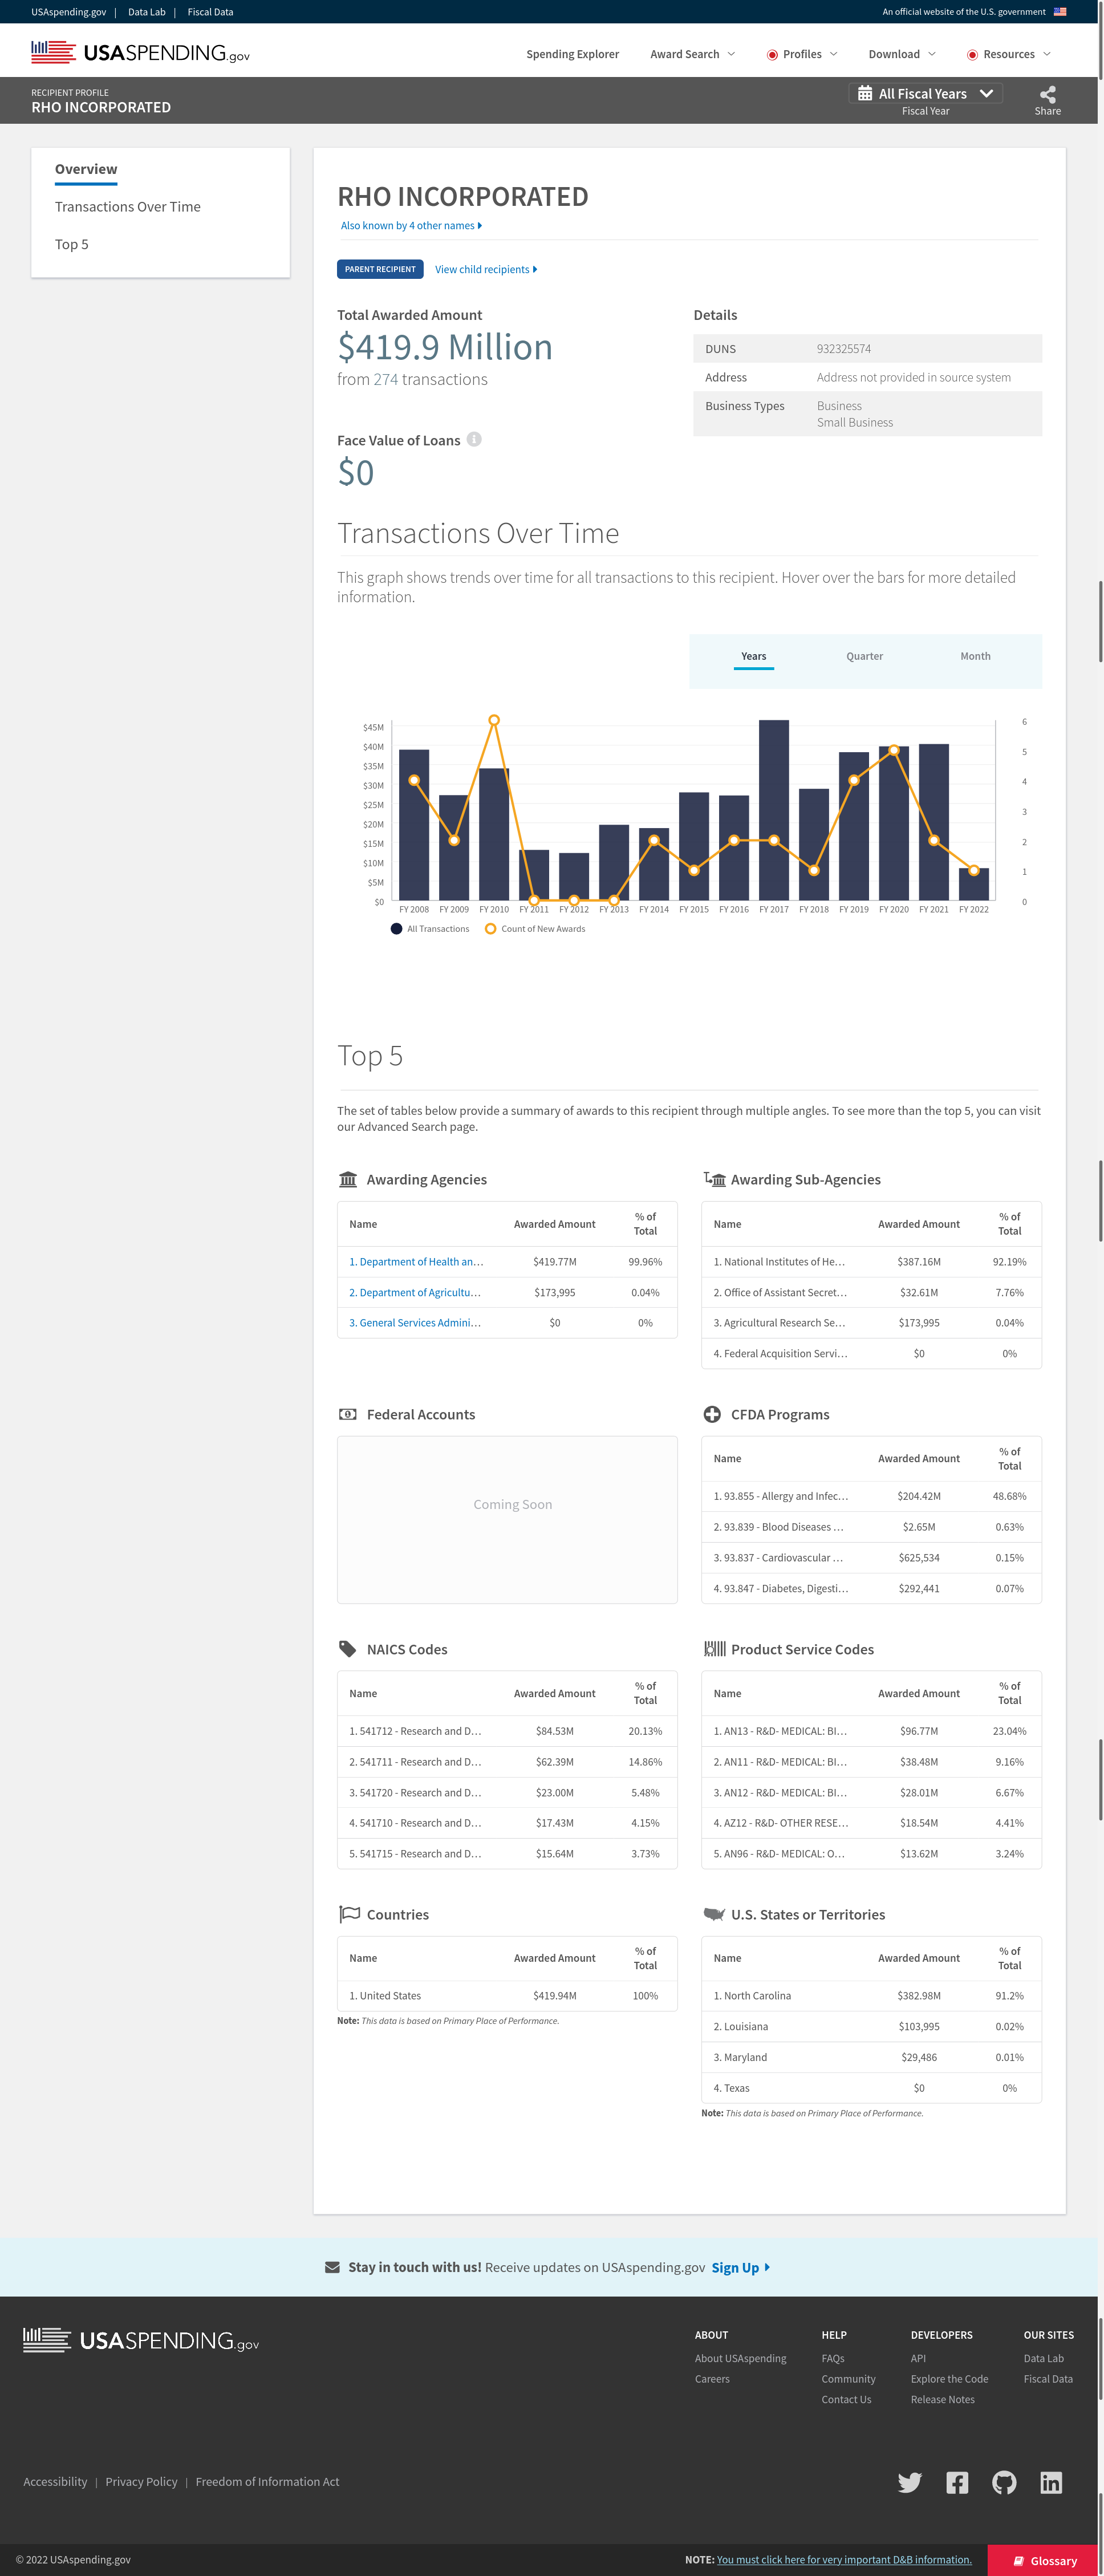Viewport: 1104px width, 2576px height.
Task: Click the envelope icon in signup banner
Action: (x=332, y=2267)
